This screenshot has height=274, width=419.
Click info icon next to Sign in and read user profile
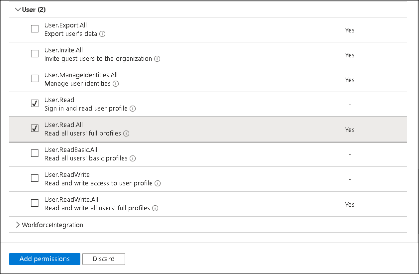coord(133,109)
